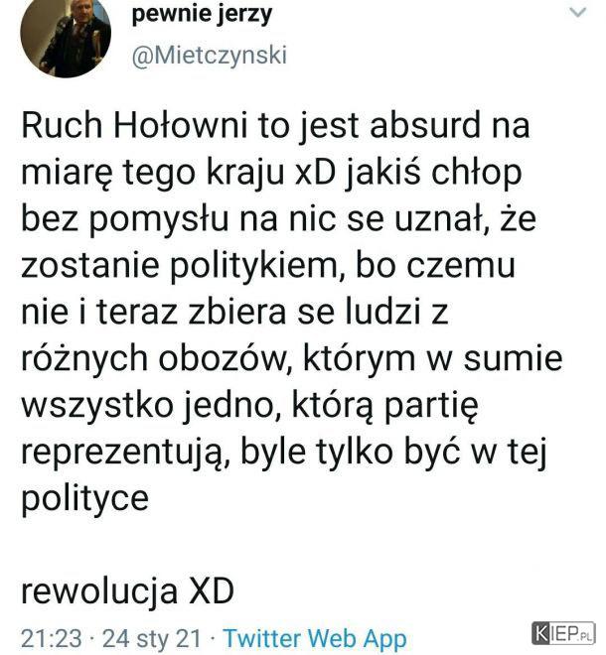Click the words jakiś chłop
Viewport: 606px width, 655px height.
coord(434,173)
